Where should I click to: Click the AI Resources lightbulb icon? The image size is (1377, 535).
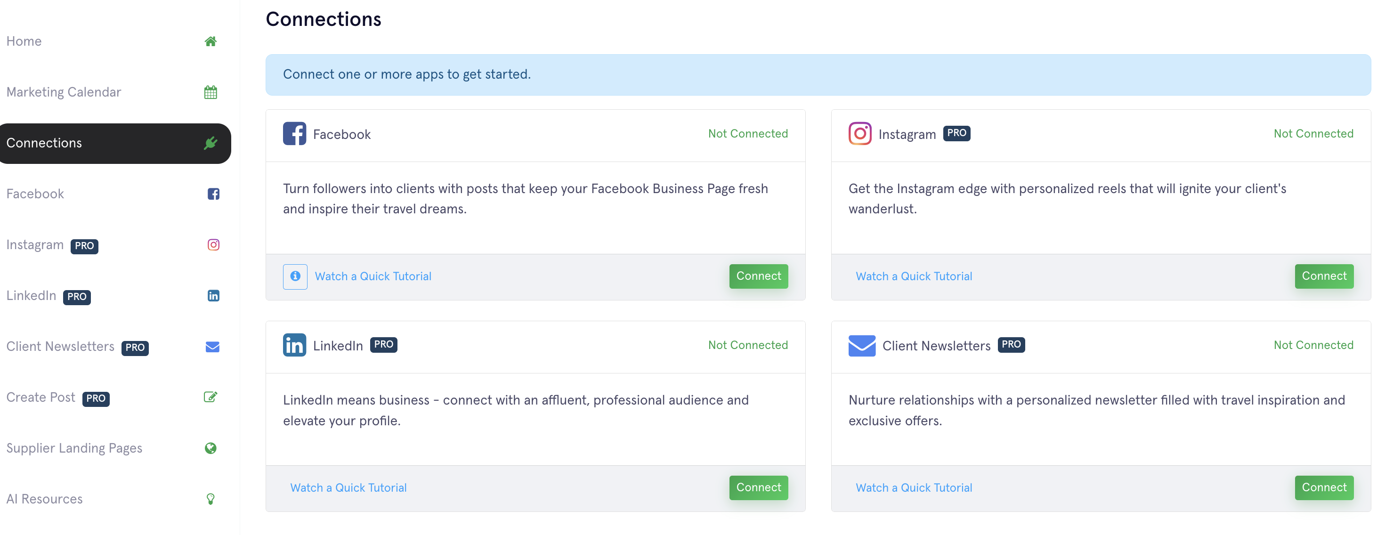click(210, 499)
